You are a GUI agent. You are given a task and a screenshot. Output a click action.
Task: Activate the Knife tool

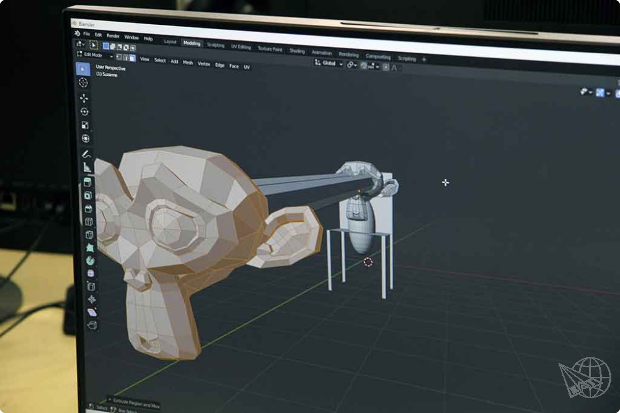pyautogui.click(x=89, y=235)
